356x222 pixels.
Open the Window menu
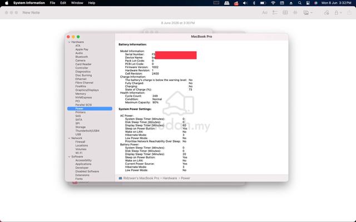pos(77,3)
